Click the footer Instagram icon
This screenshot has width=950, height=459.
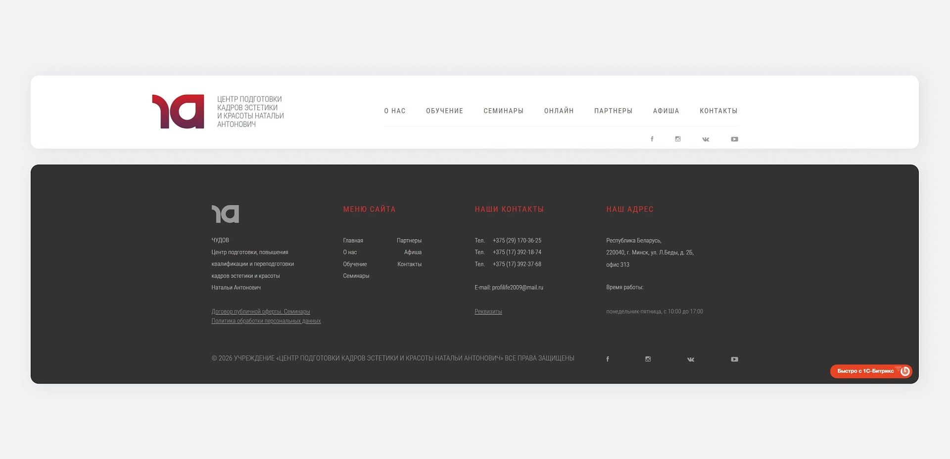point(648,359)
